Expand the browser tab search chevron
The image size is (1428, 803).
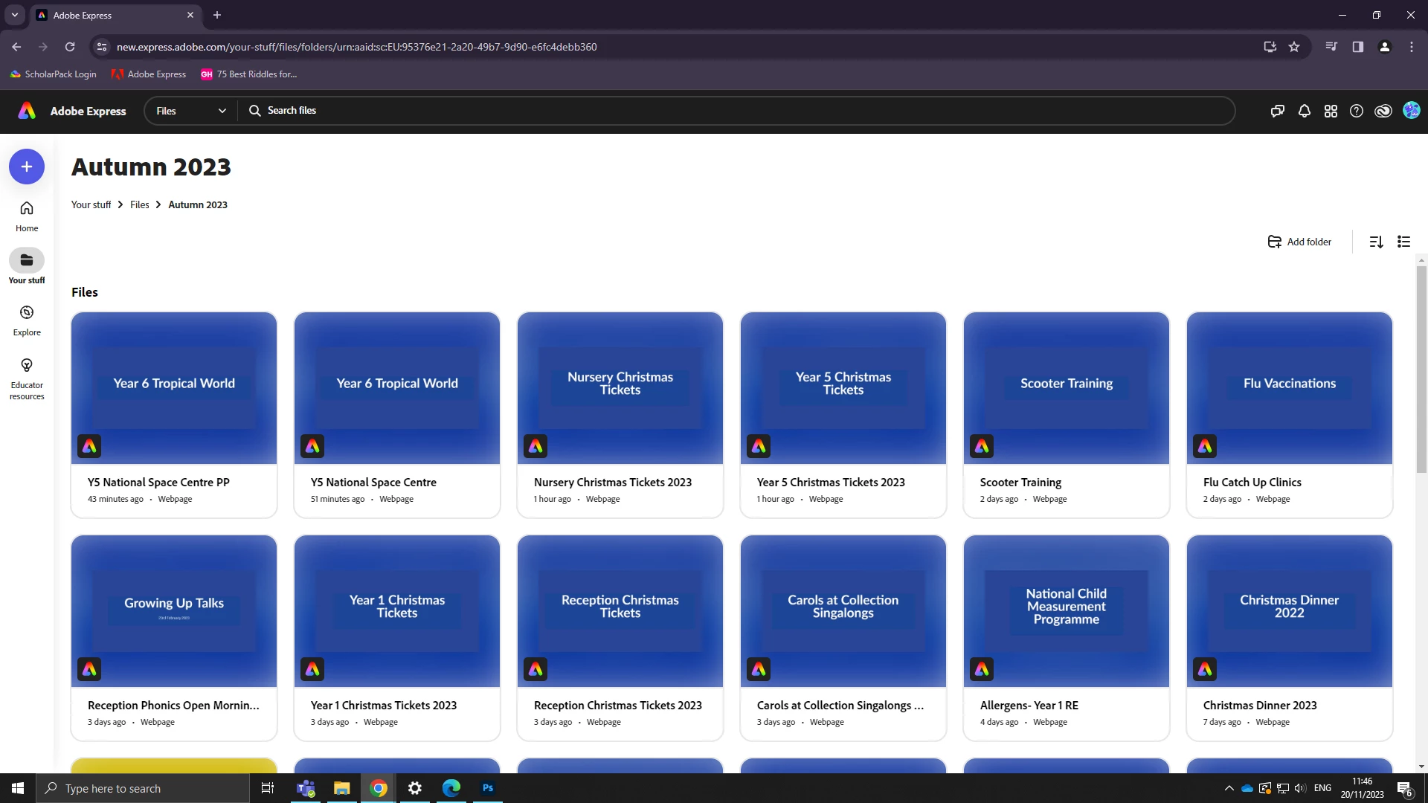[14, 15]
